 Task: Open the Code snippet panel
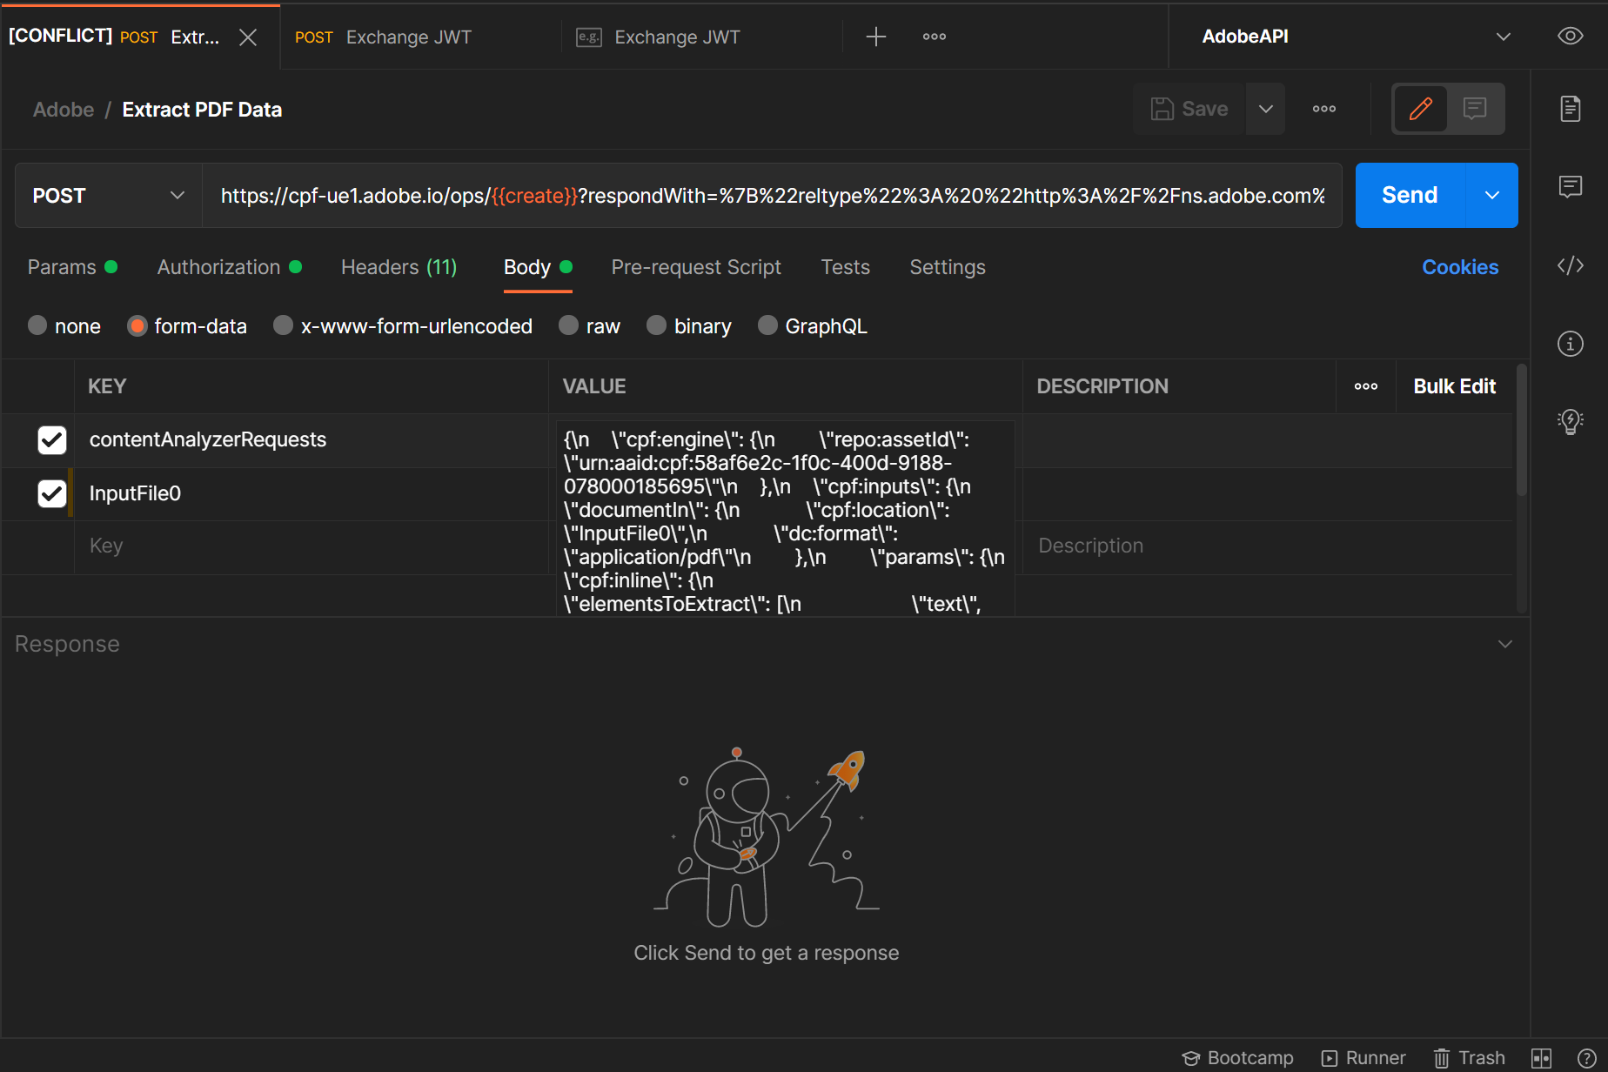[1570, 265]
